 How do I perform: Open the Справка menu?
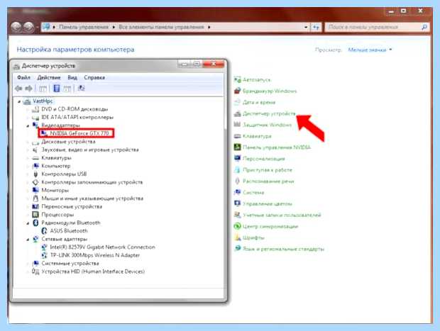click(x=94, y=78)
